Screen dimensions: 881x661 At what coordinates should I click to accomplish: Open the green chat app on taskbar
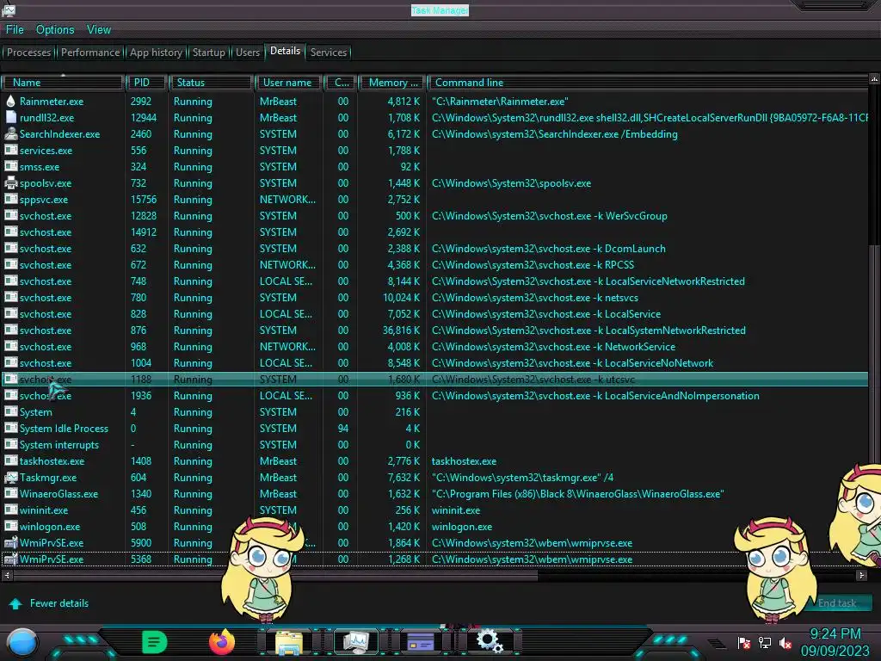click(155, 642)
